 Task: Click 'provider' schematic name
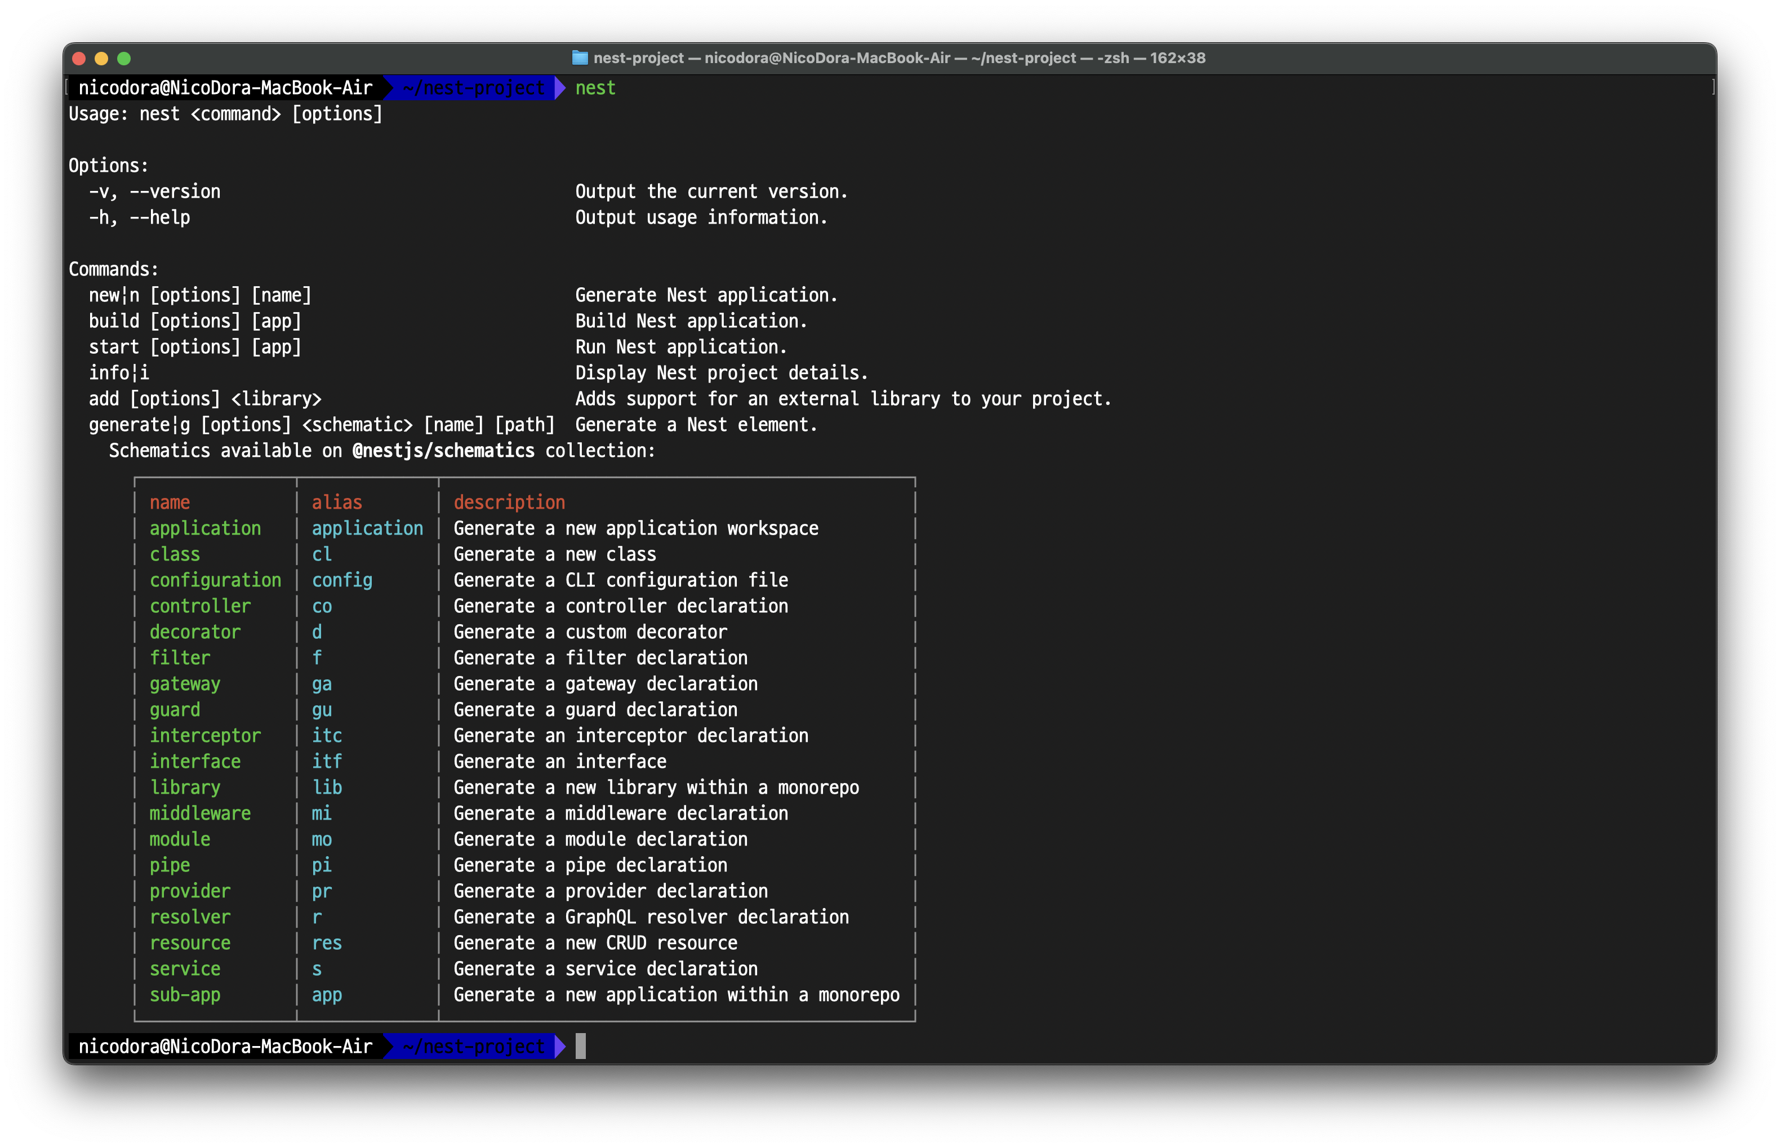(190, 892)
